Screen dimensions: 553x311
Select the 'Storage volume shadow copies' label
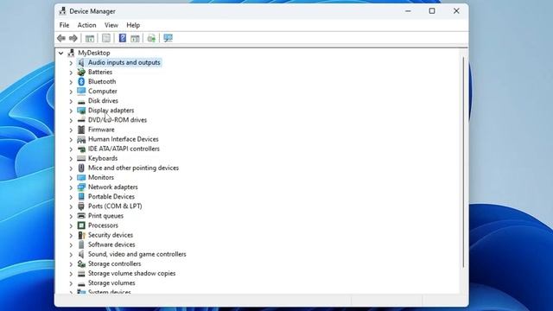pyautogui.click(x=131, y=273)
